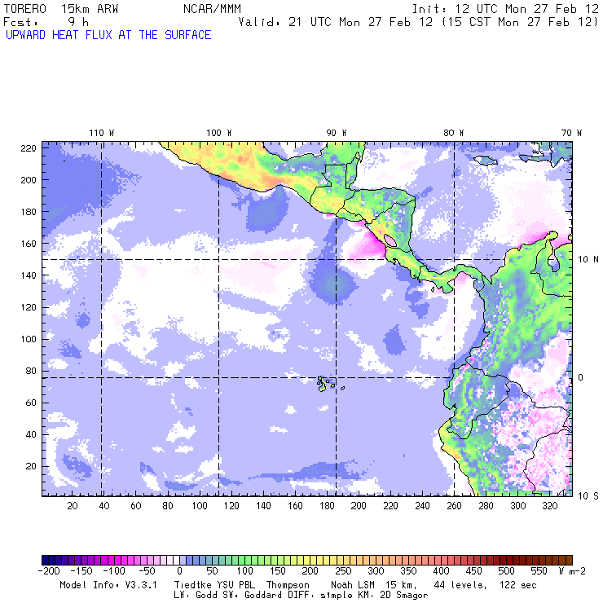Click the '450' colorbar scale label
The width and height of the screenshot is (603, 603).
click(473, 571)
